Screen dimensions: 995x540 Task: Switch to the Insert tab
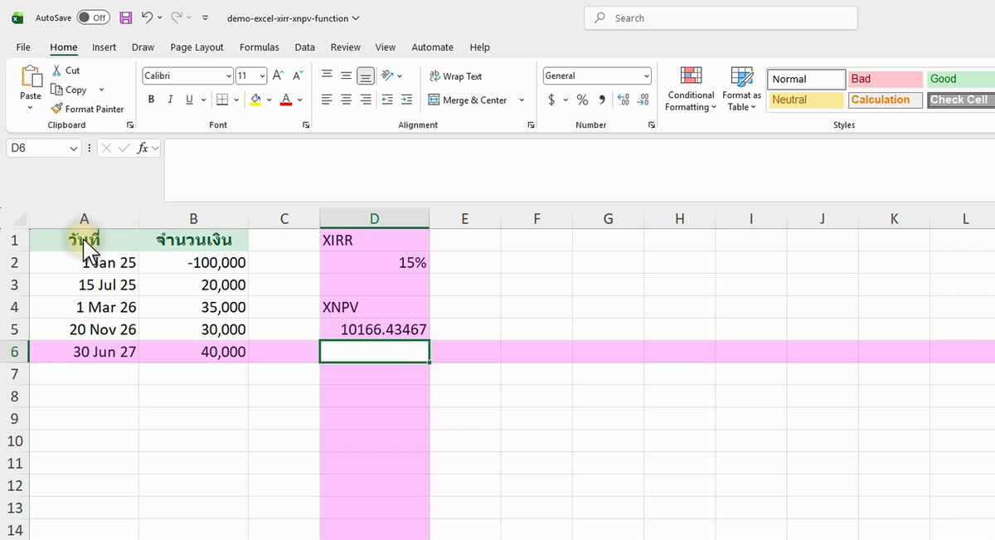click(104, 47)
